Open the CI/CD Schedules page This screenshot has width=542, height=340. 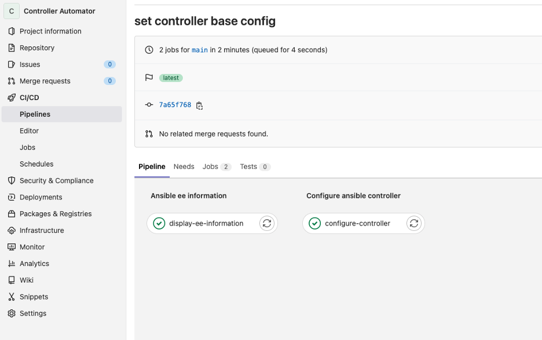(36, 164)
